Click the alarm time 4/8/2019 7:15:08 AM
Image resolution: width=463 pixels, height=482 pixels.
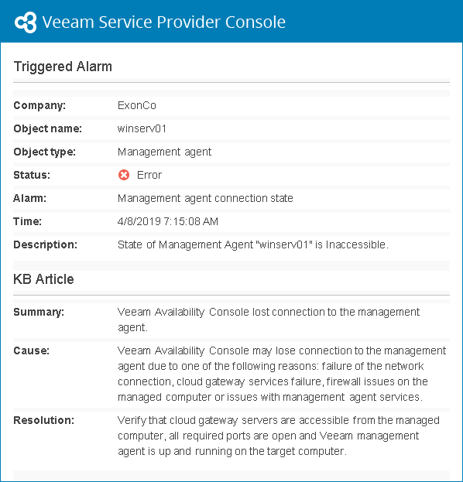[x=168, y=221]
